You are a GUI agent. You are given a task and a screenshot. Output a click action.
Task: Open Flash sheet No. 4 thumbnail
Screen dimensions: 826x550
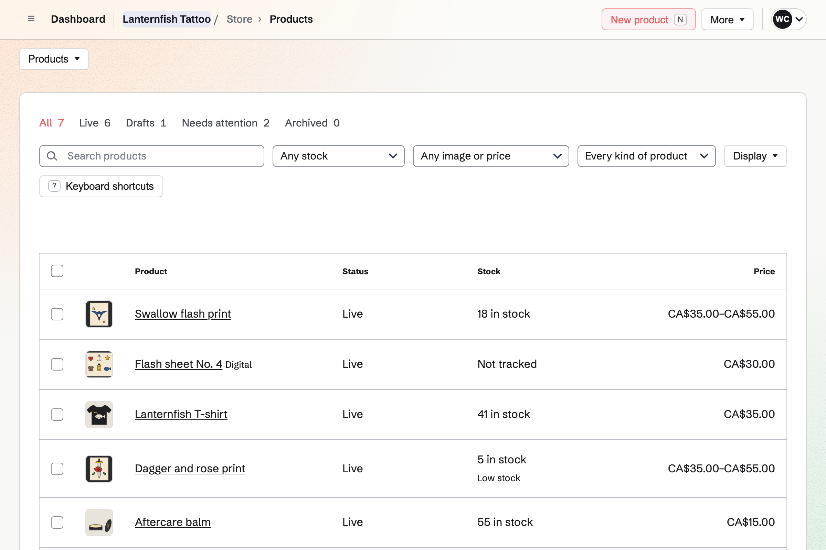[99, 364]
